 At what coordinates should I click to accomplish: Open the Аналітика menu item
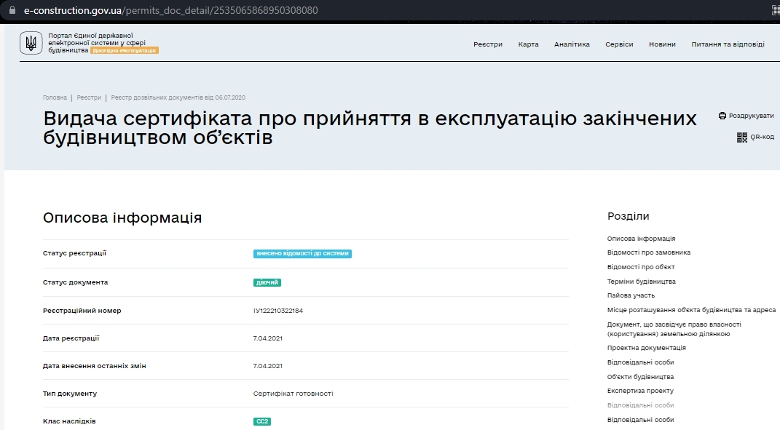point(572,44)
